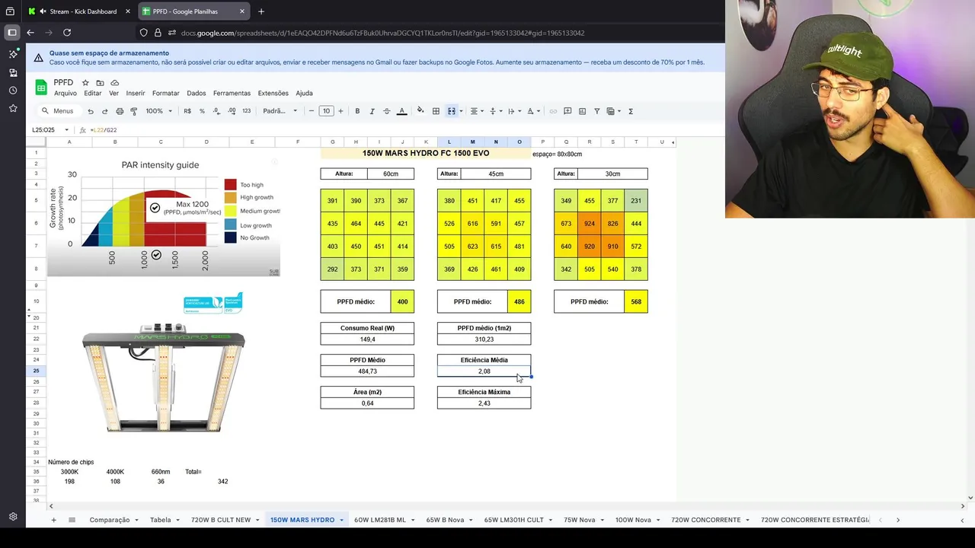Increase the font size with plus

[x=340, y=111]
